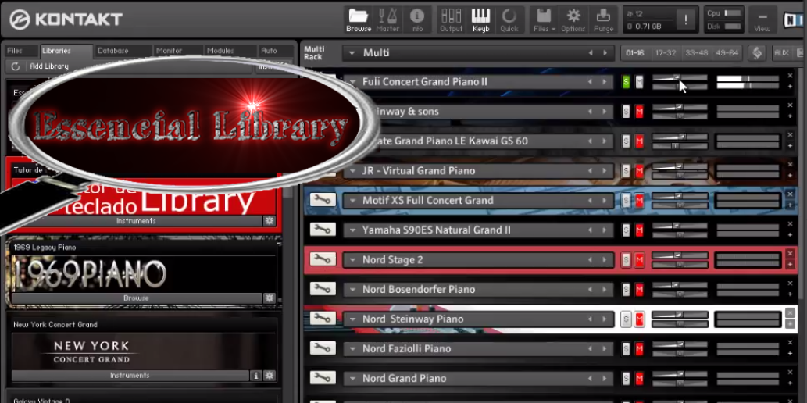The height and width of the screenshot is (403, 807).
Task: Solo the Nord Bosendorfer Piano
Action: coord(626,290)
